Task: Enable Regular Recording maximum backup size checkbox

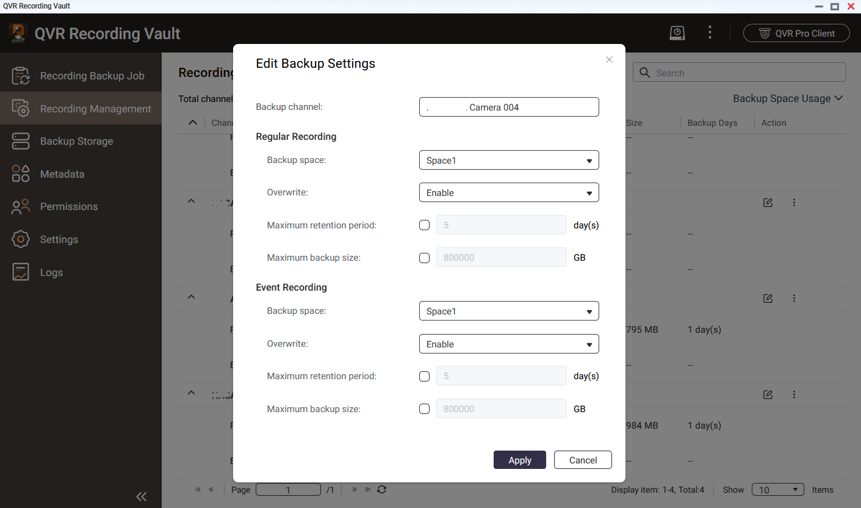Action: 425,258
